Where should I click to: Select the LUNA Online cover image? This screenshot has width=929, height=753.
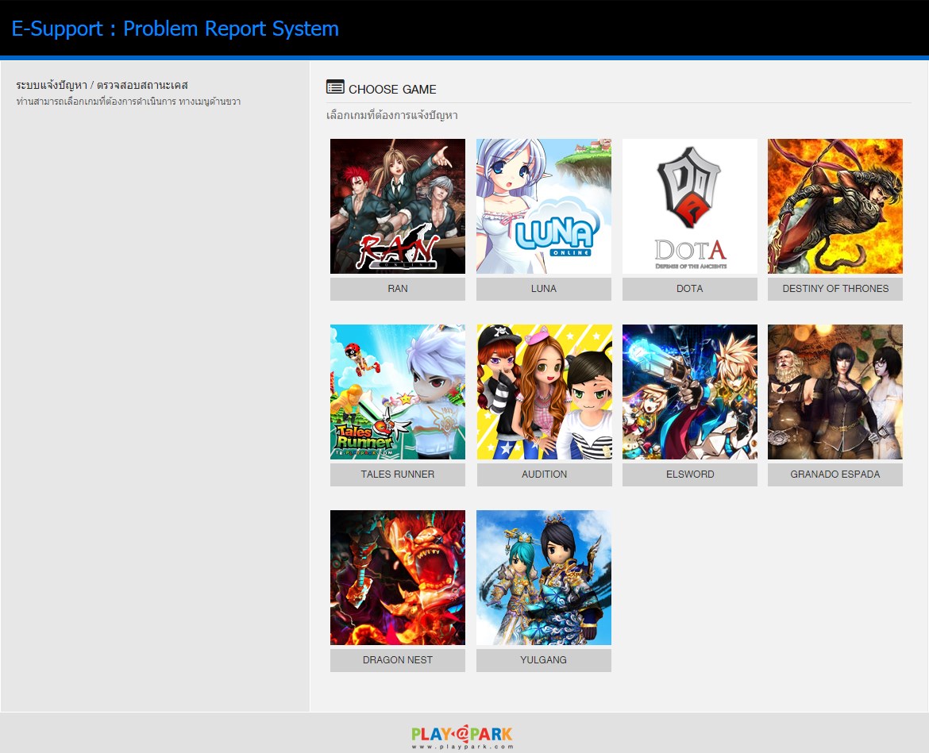(x=544, y=206)
